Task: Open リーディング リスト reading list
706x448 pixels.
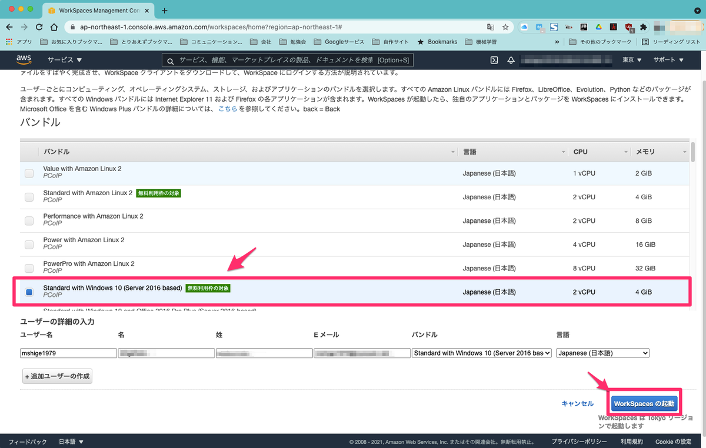Action: pos(671,42)
